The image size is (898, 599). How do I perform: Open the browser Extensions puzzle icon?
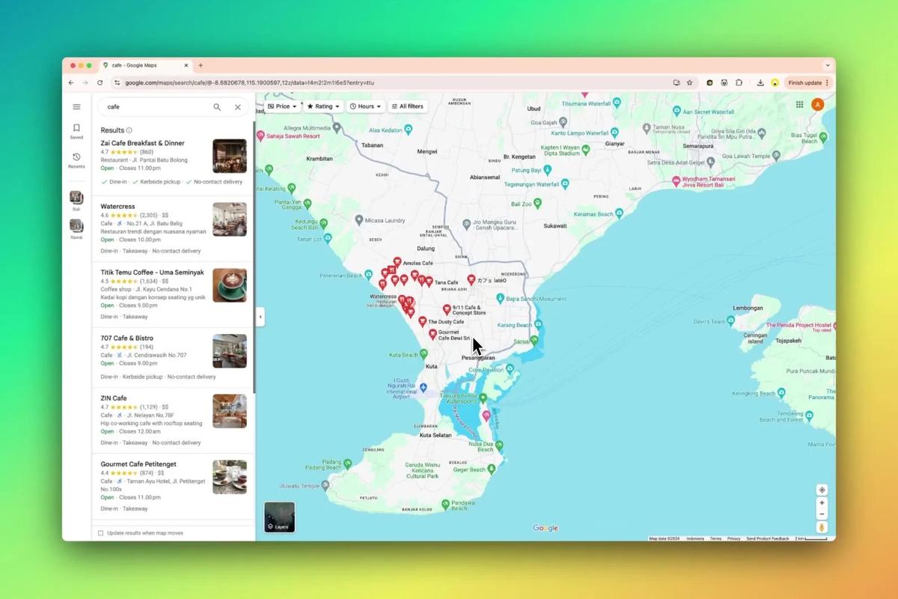pyautogui.click(x=739, y=82)
